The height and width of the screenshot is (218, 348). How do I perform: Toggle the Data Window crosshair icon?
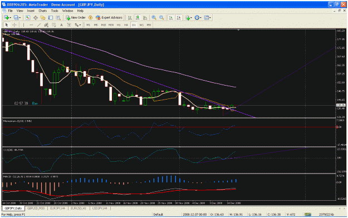point(35,18)
